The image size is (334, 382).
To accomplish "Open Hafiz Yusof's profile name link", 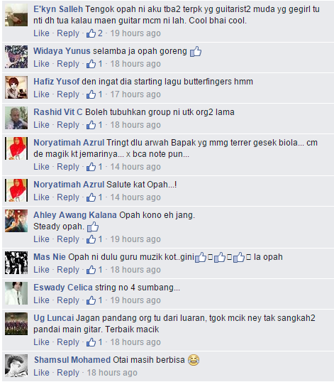I will (x=57, y=82).
